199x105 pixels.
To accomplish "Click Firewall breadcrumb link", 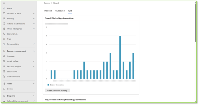I will 56,3.
